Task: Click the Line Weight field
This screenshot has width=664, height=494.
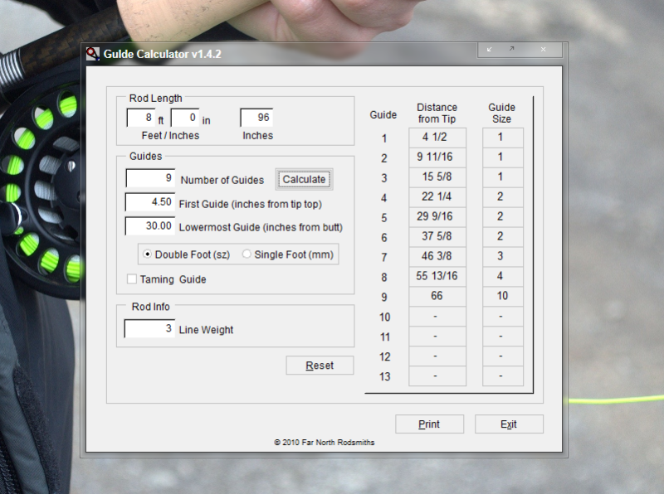Action: [x=149, y=328]
